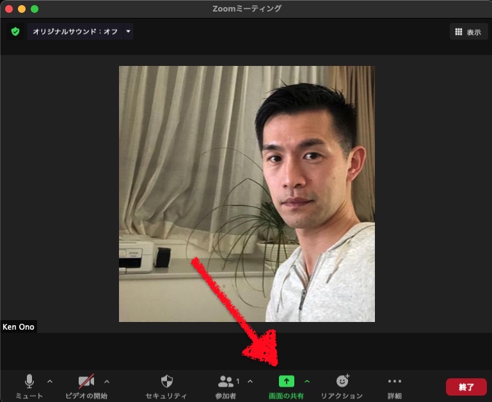Expand the dropdown arrow beside オリジナルサウンド
This screenshot has width=492, height=402.
tap(128, 31)
